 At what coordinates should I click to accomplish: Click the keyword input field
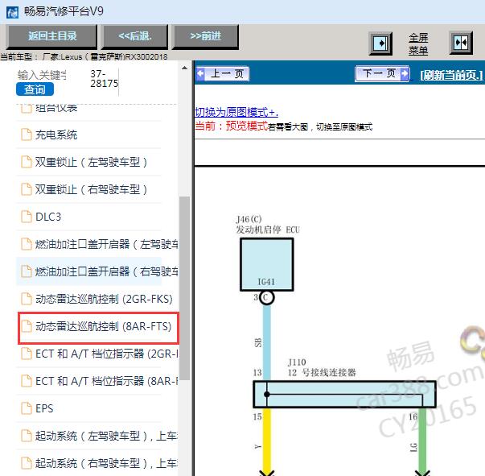pos(42,75)
